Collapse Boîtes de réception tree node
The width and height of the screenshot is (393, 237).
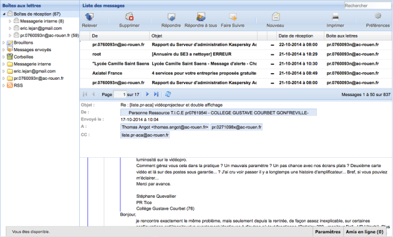pos(4,14)
